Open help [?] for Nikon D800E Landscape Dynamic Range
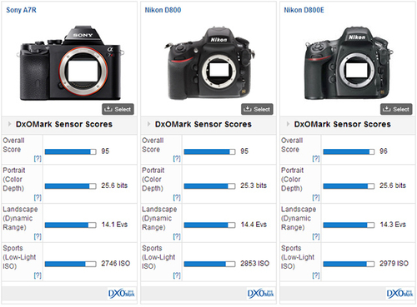417x307 pixels. pos(316,236)
